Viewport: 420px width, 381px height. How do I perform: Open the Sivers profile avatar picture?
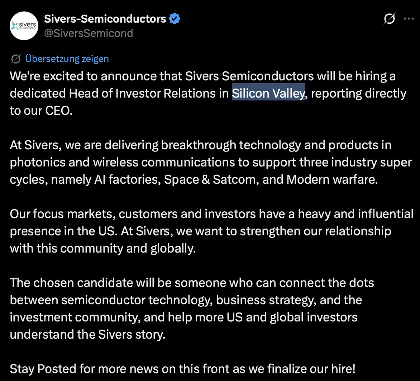24,26
